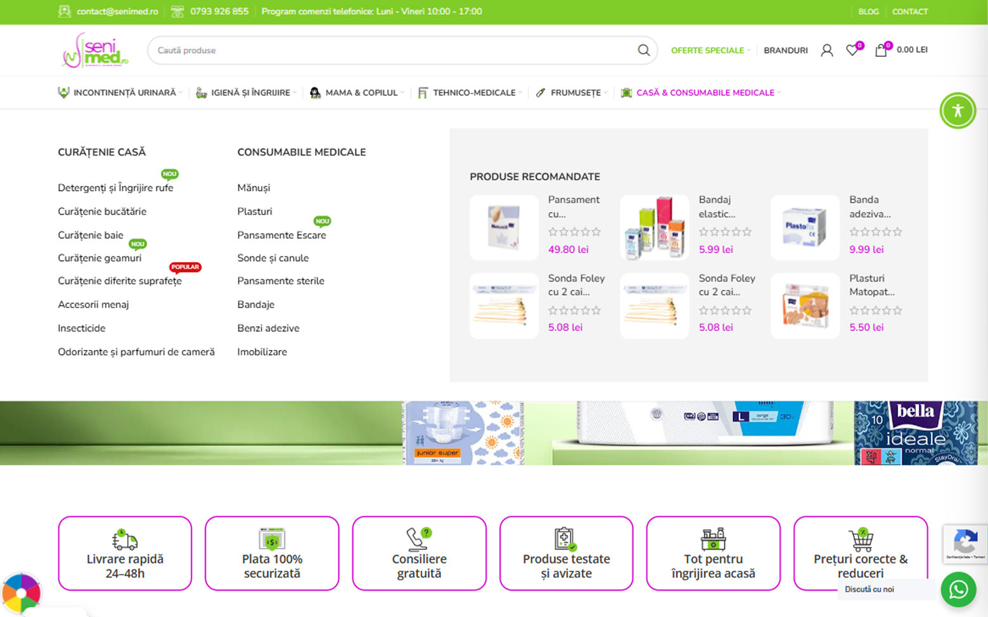Open the Branduri page

(785, 50)
